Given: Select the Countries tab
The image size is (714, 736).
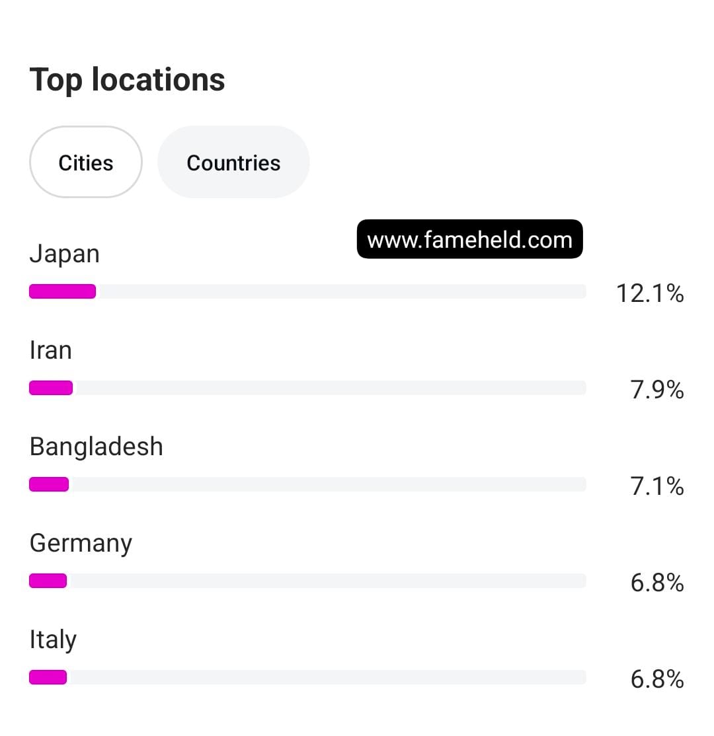Looking at the screenshot, I should click(x=233, y=163).
